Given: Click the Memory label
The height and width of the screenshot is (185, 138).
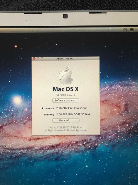Looking at the screenshot, I should click(49, 114).
